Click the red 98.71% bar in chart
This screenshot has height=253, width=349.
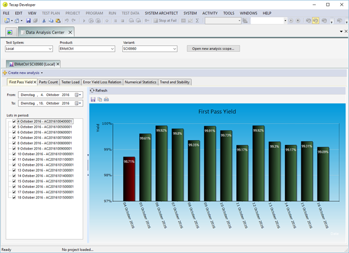(x=129, y=177)
